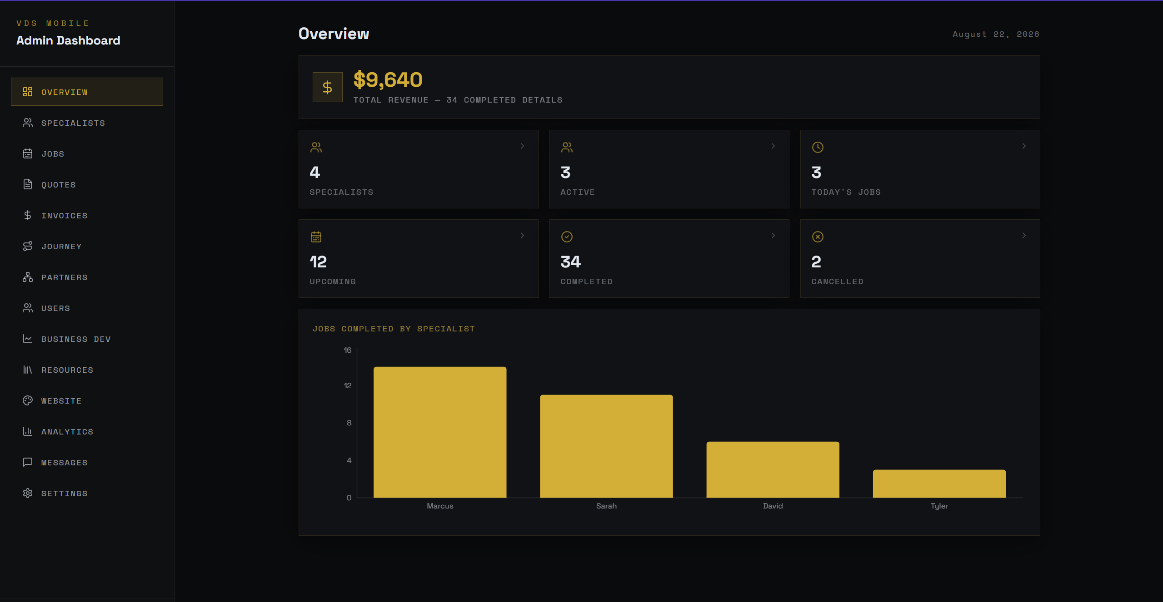Click the Jobs calendar icon in sidebar
The height and width of the screenshot is (602, 1163).
[28, 153]
